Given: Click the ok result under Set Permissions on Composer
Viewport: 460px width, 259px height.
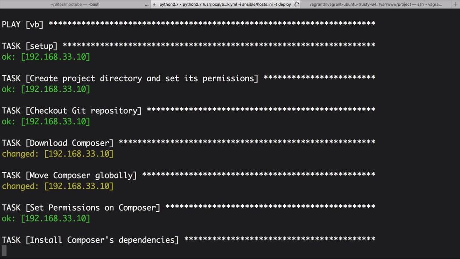Looking at the screenshot, I should click(x=46, y=219).
